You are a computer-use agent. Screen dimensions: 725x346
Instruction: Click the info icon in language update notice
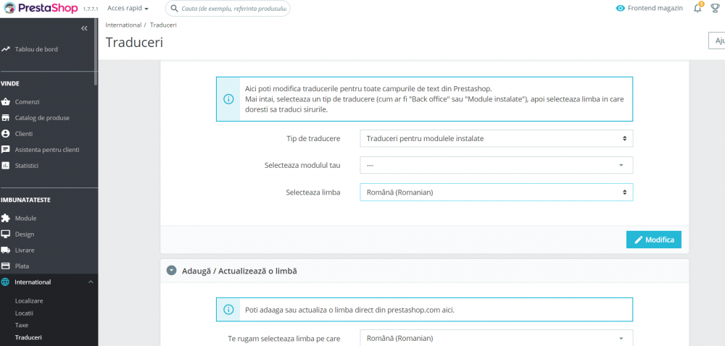(228, 310)
